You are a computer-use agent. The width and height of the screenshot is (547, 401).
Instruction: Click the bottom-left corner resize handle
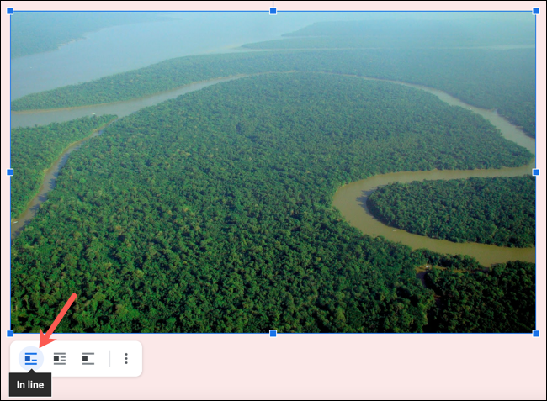[x=10, y=333]
